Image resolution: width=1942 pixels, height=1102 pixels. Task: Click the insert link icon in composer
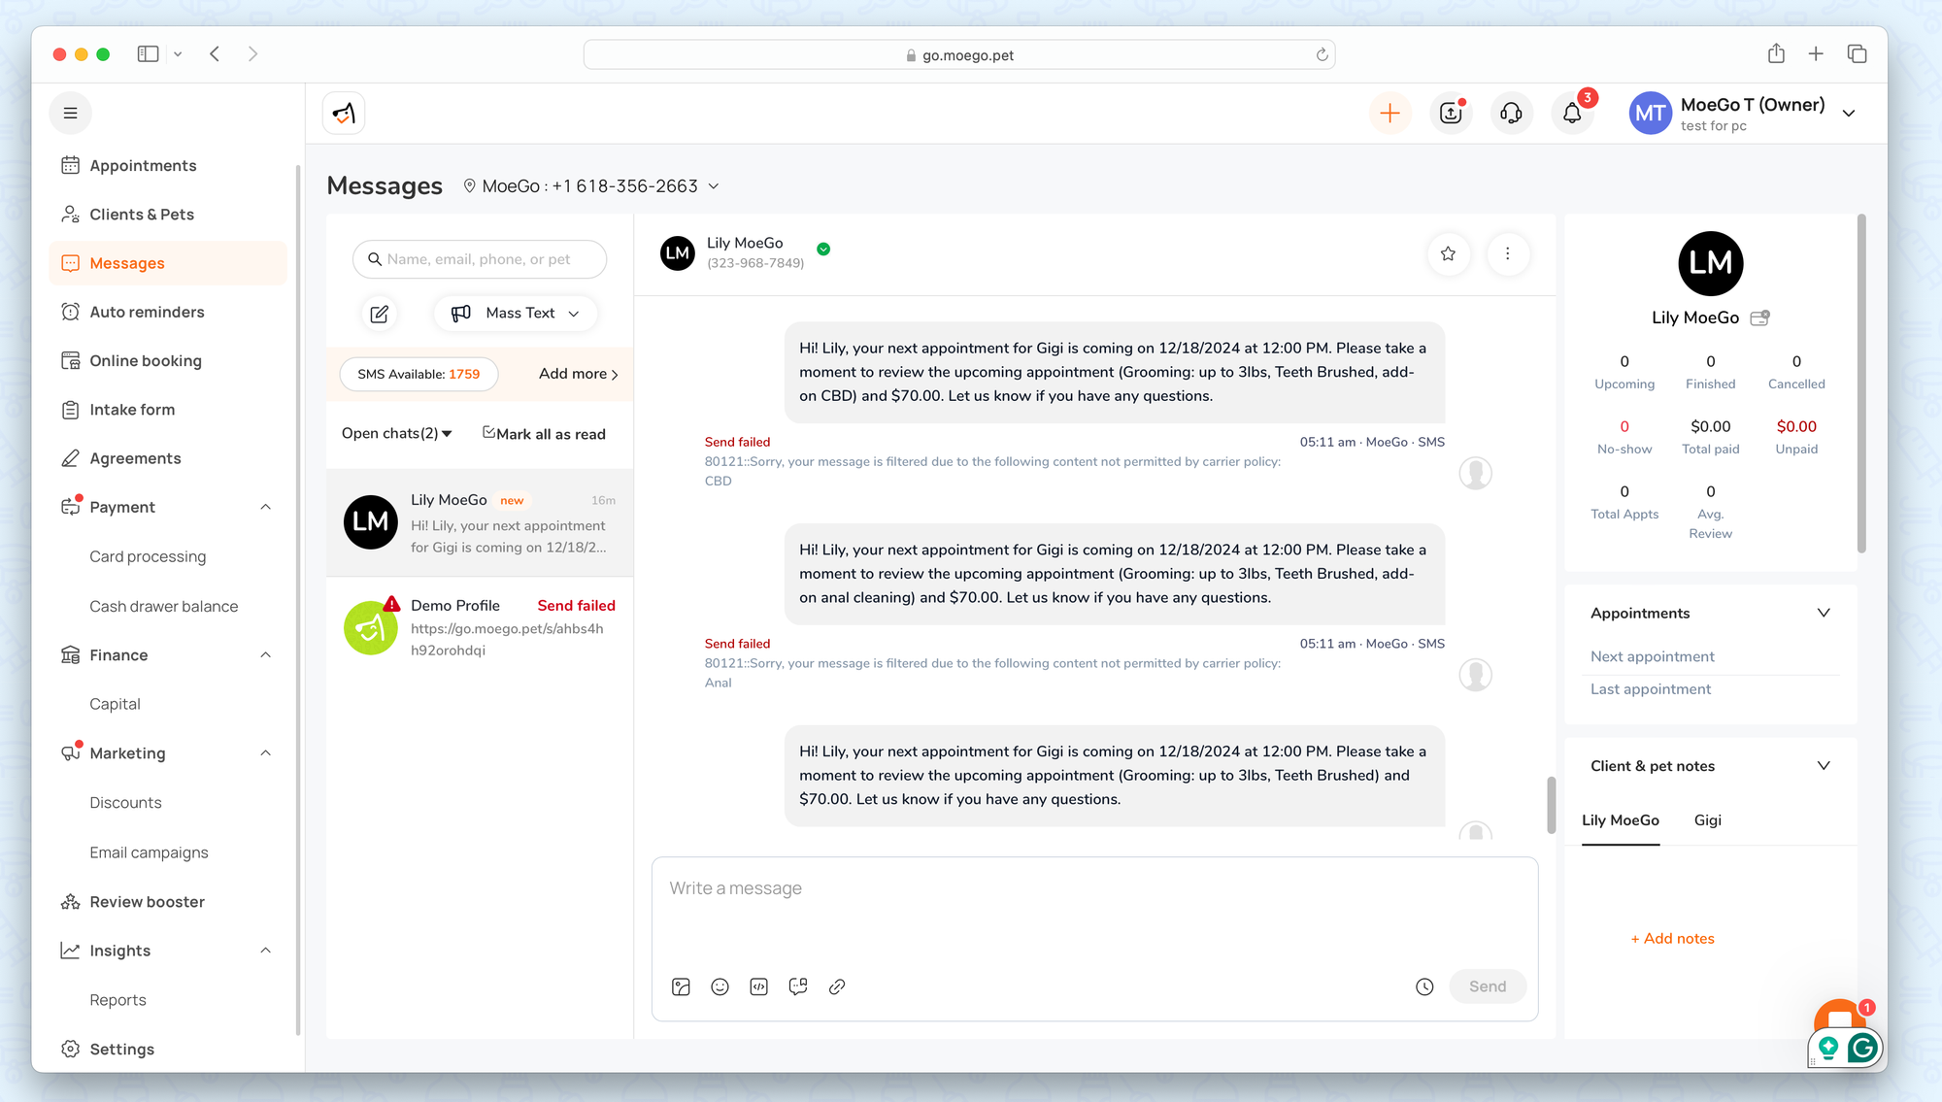pos(837,986)
